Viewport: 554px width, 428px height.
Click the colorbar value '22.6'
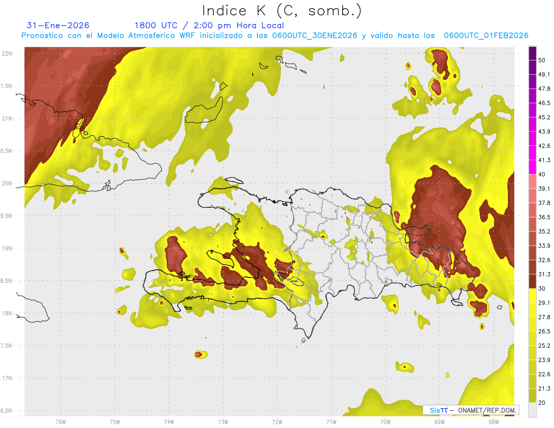click(544, 374)
